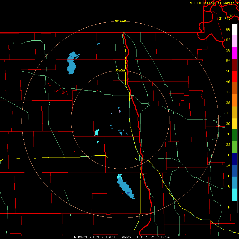Click the legend value '62'
The width and height of the screenshot is (239, 239).
[228, 40]
